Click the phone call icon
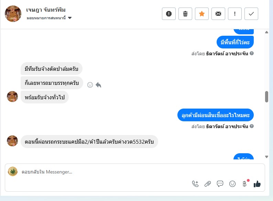The height and width of the screenshot is (201, 273). 195,184
